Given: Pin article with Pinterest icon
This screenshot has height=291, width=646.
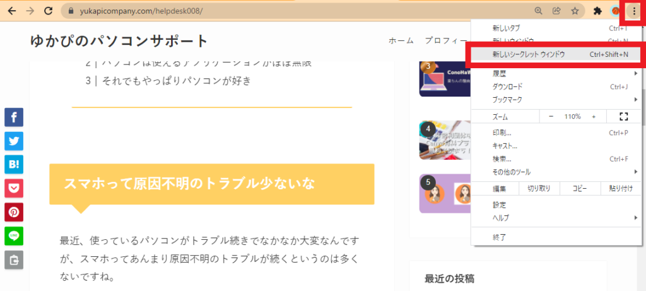Looking at the screenshot, I should pos(14,212).
